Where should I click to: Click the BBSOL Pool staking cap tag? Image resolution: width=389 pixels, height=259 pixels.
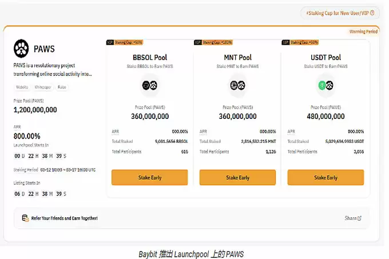point(128,42)
